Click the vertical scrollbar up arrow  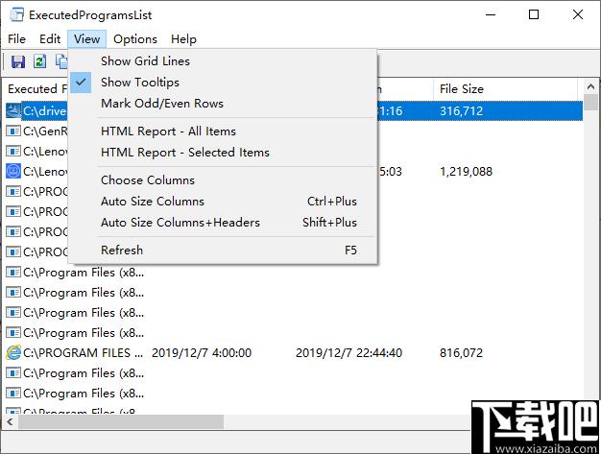click(x=590, y=86)
